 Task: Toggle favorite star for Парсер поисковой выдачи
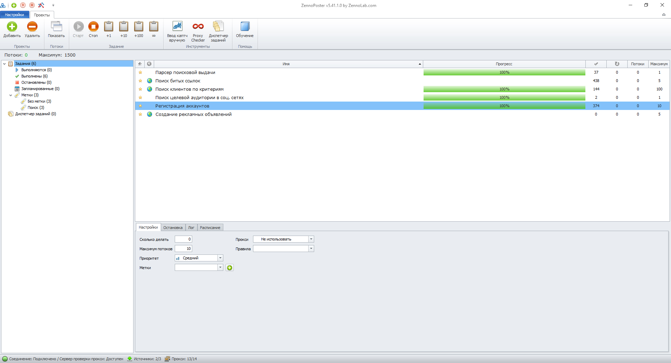[140, 73]
